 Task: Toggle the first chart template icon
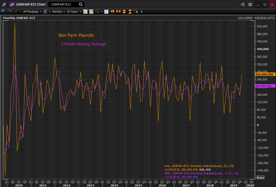point(85,12)
